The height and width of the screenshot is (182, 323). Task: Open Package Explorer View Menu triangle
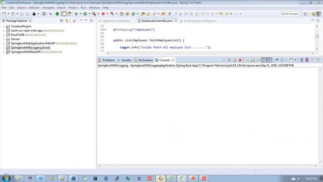81,20
